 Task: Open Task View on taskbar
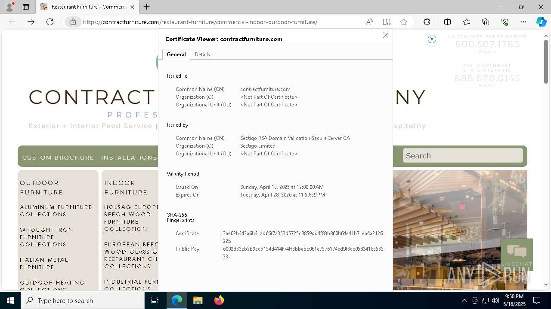pyautogui.click(x=155, y=300)
